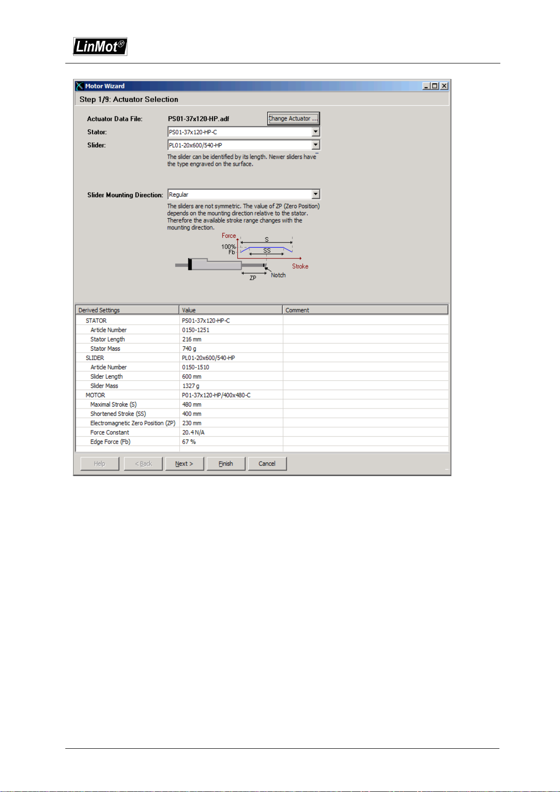Click the Finish button
The height and width of the screenshot is (792, 560).
(x=226, y=463)
